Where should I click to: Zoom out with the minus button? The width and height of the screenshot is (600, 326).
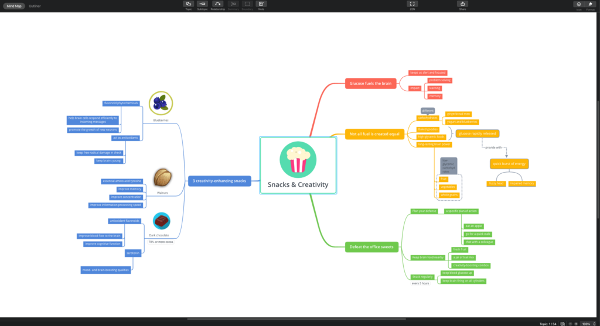point(570,323)
